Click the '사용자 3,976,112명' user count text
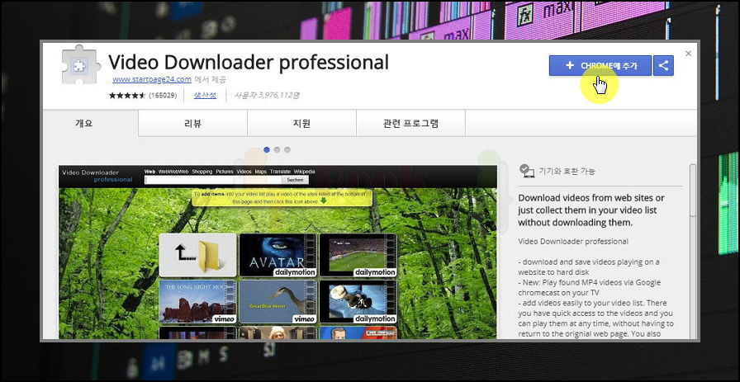The image size is (740, 382). coord(267,95)
